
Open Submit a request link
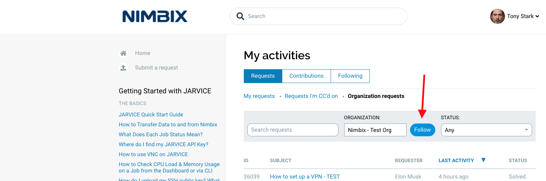point(157,68)
